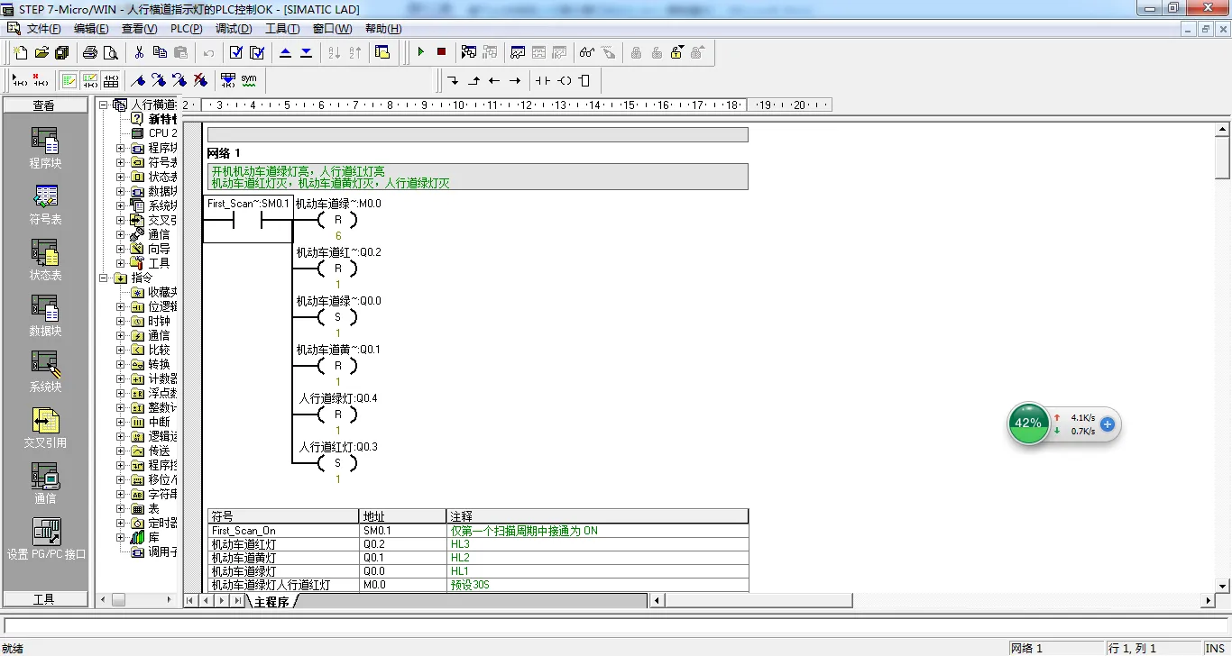Click the green 42% circle widget
Viewport: 1232px width, 656px height.
point(1028,423)
